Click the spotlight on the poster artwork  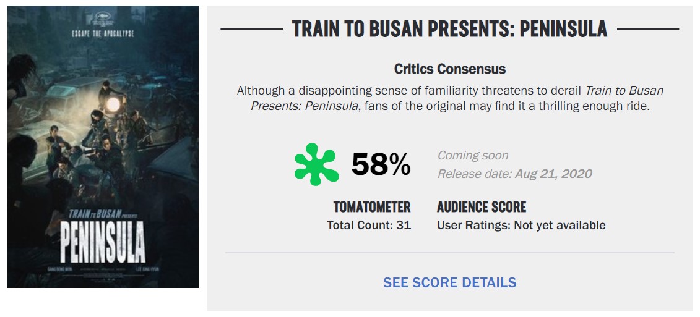click(113, 104)
